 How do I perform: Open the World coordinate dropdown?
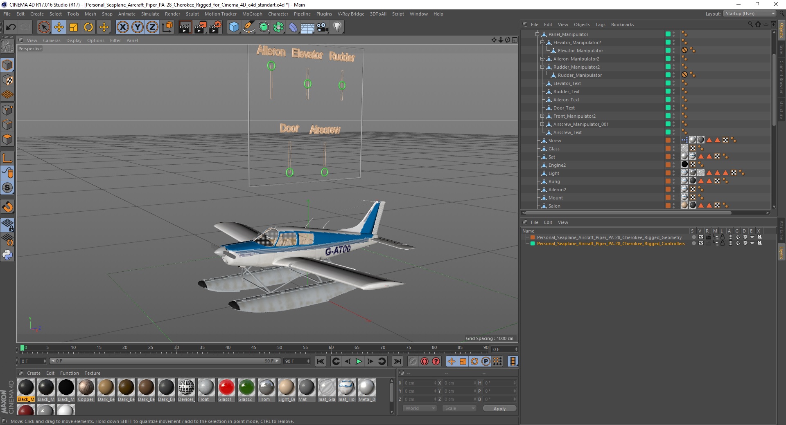(x=420, y=408)
